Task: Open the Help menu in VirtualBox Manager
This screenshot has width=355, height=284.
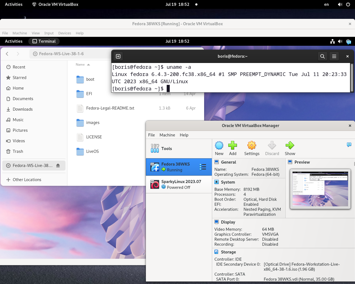Action: (x=184, y=135)
